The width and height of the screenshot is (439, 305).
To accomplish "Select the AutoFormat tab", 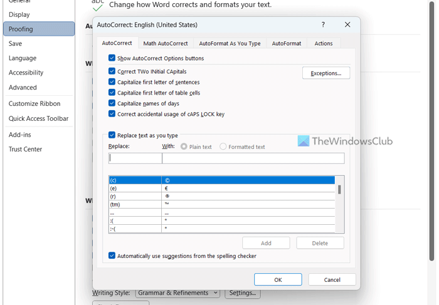I will [x=287, y=43].
